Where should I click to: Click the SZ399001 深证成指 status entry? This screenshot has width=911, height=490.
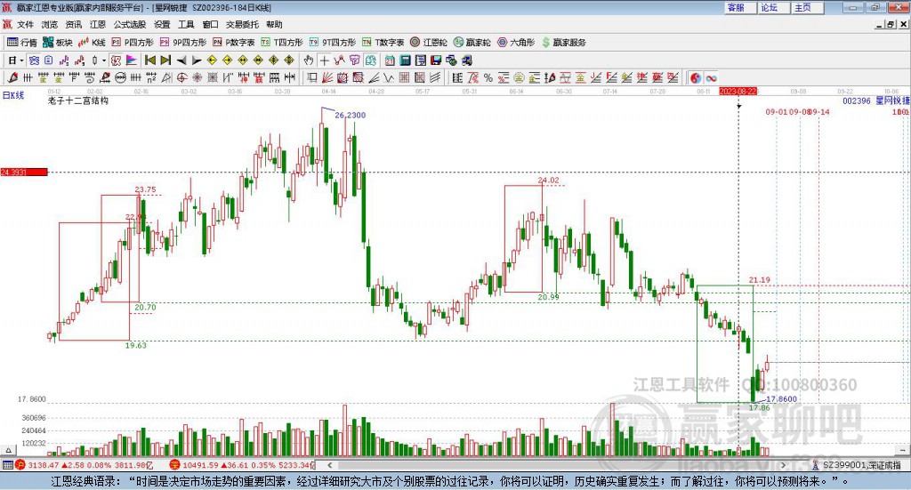coord(857,465)
